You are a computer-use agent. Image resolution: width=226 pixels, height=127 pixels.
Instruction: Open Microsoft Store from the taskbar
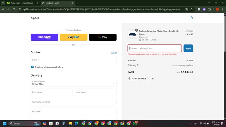point(51,123)
